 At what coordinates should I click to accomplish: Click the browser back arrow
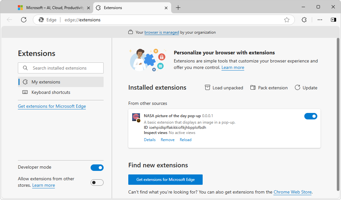pos(9,20)
